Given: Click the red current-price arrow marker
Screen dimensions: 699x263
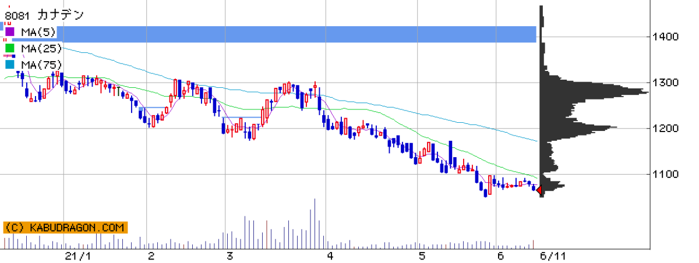Looking at the screenshot, I should (x=539, y=190).
